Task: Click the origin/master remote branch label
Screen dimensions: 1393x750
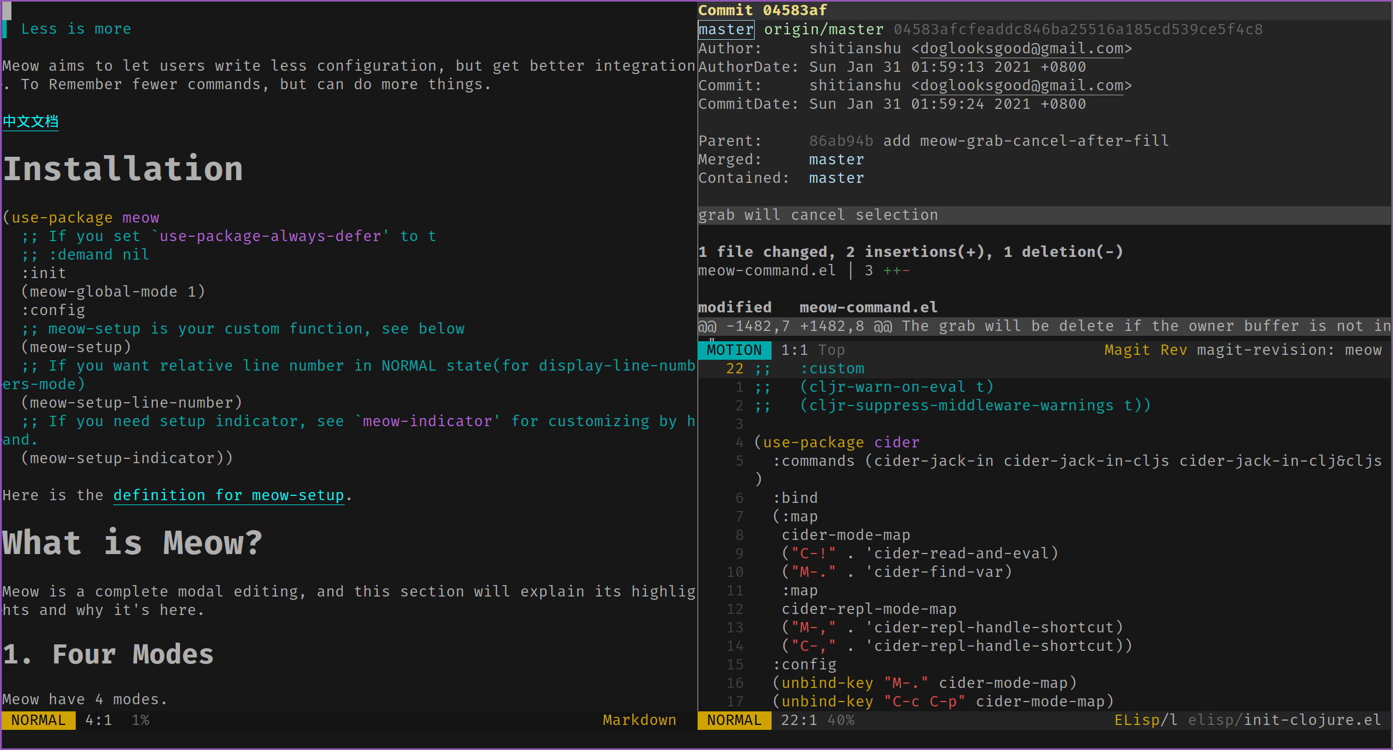Action: [823, 29]
